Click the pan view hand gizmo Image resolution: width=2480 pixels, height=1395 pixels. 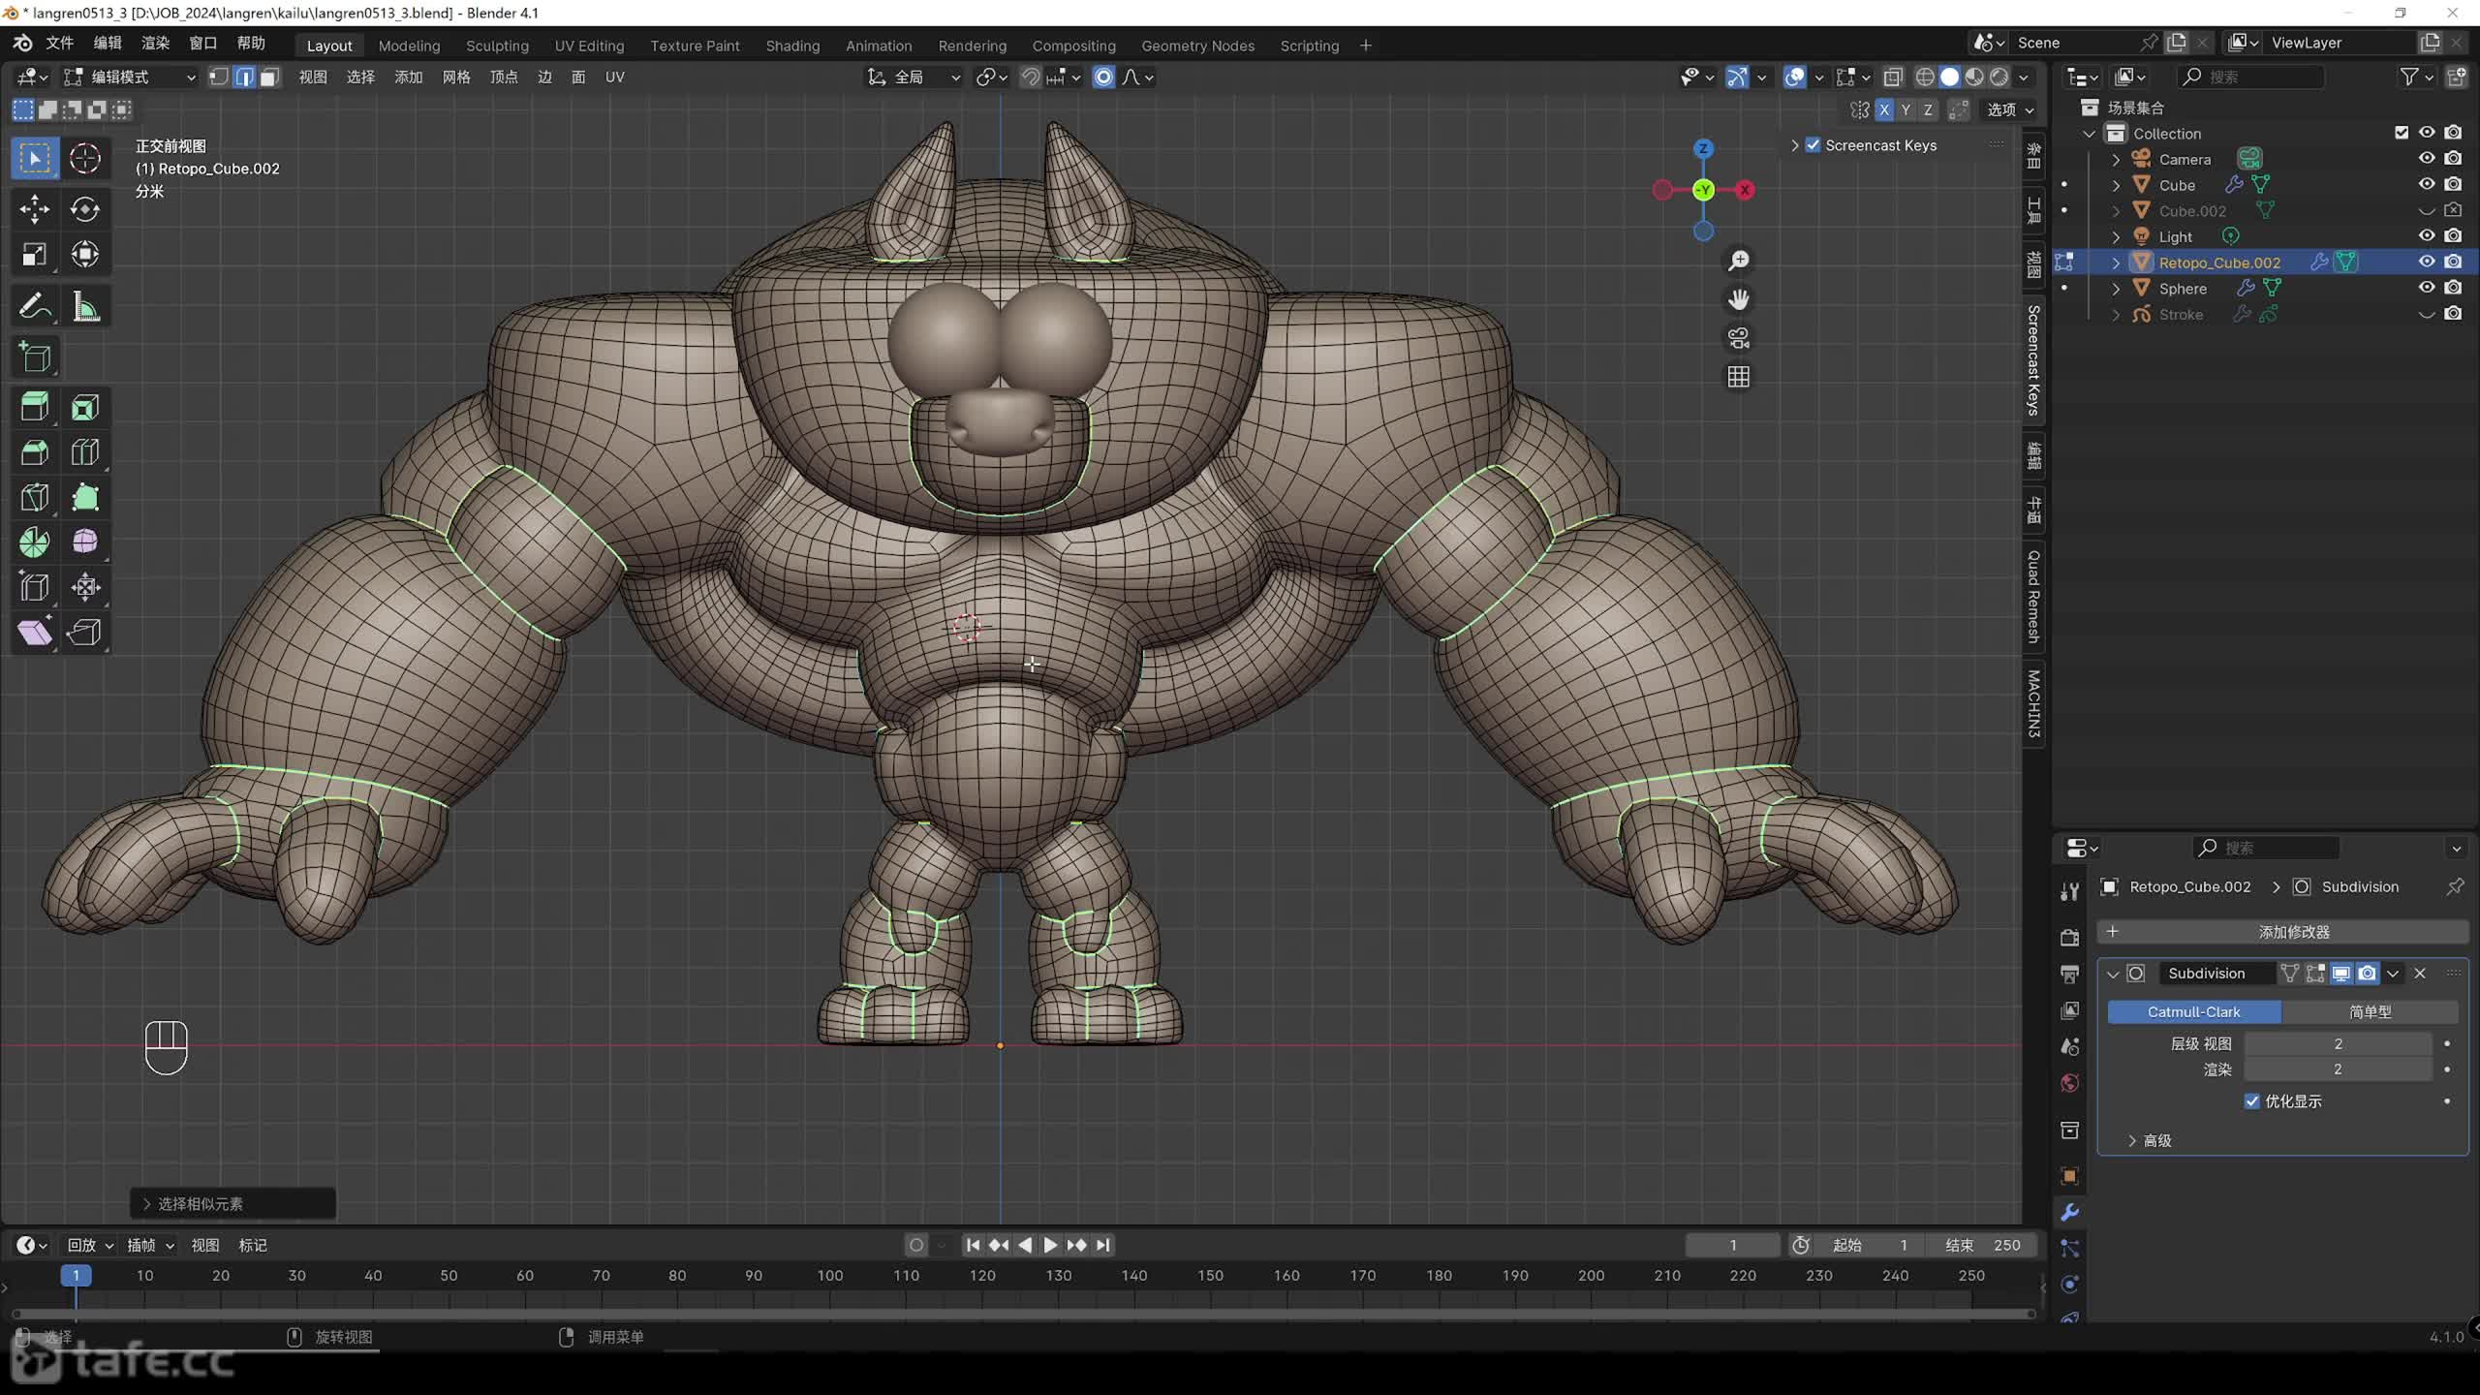[1739, 299]
